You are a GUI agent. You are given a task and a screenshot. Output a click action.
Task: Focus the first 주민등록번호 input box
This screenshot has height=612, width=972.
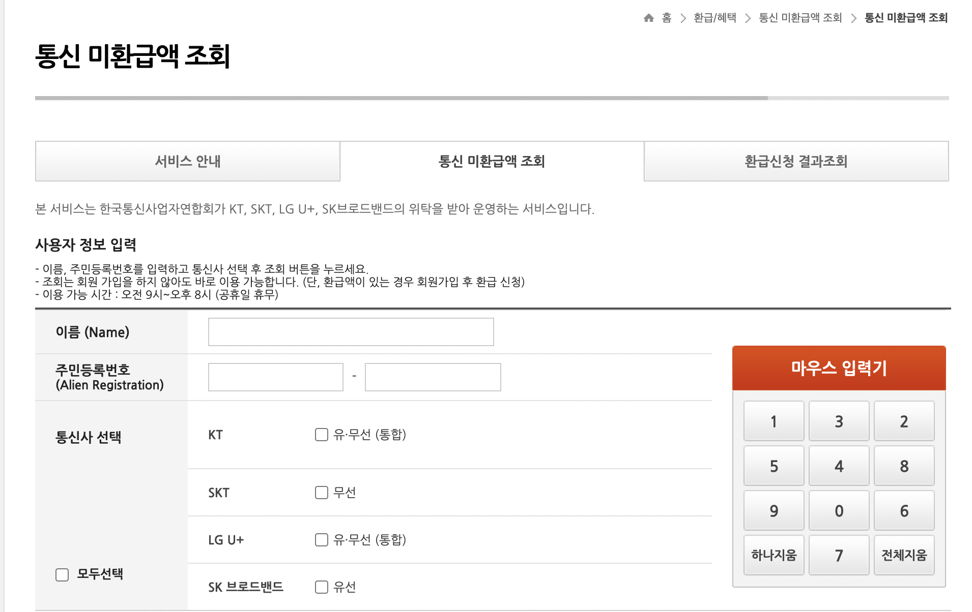275,377
